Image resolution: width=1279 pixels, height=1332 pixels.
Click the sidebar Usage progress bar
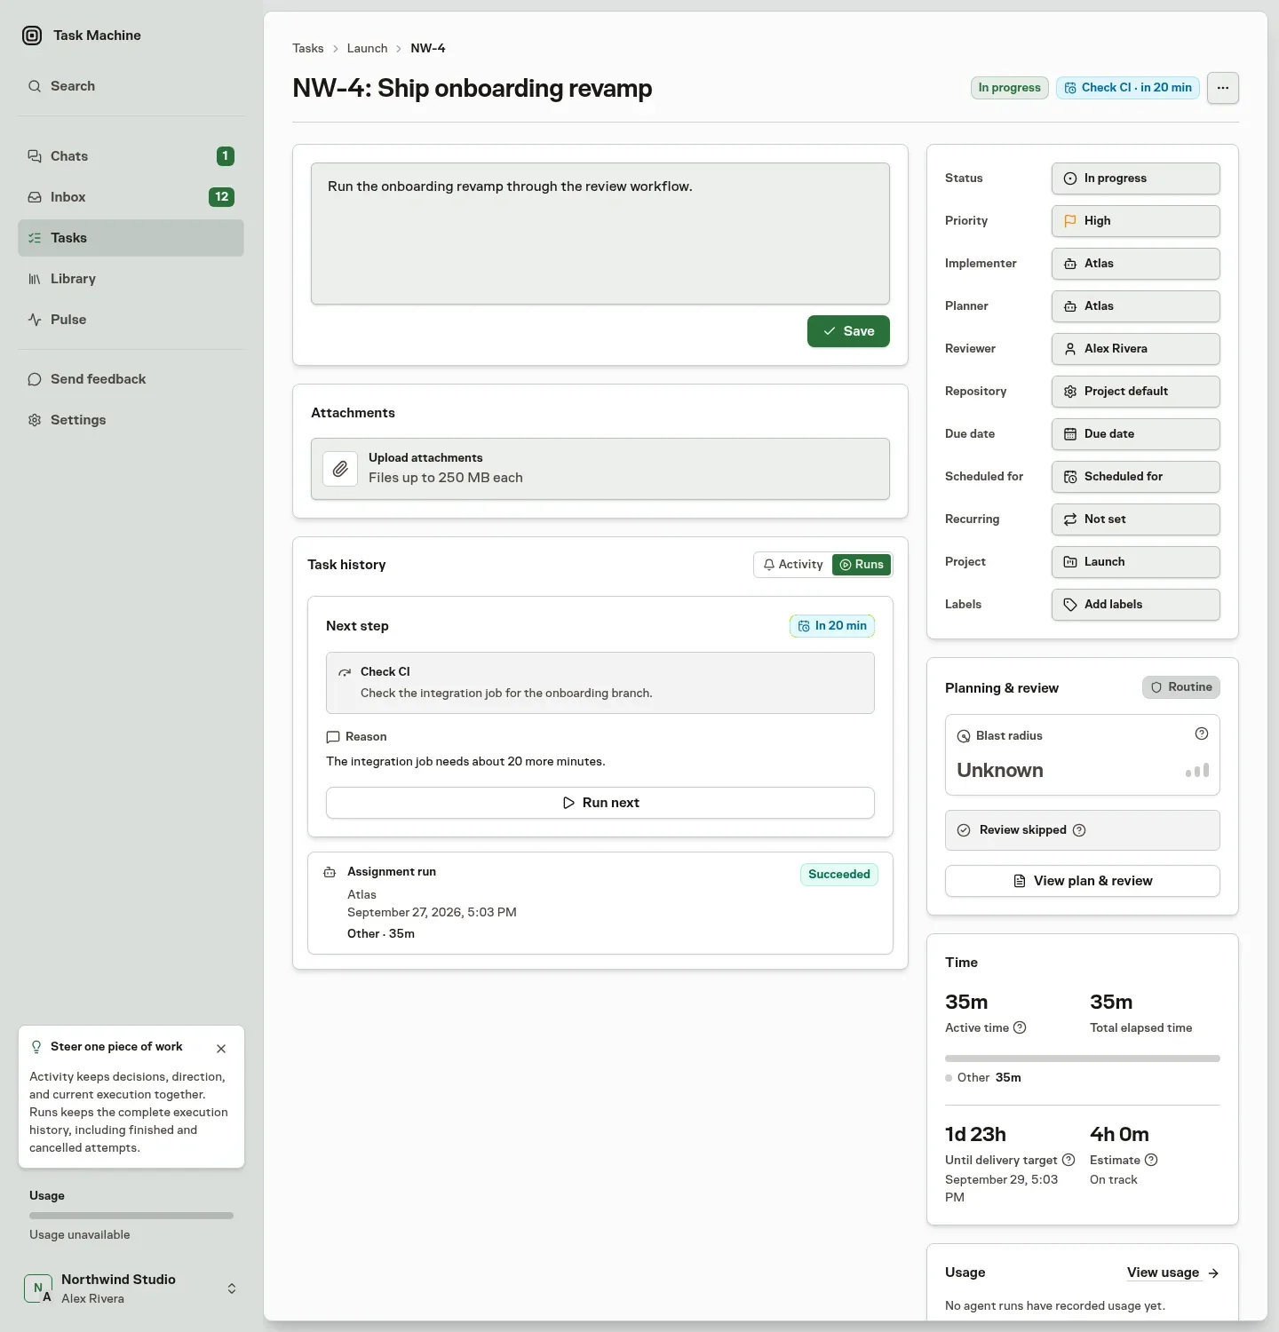(x=131, y=1216)
